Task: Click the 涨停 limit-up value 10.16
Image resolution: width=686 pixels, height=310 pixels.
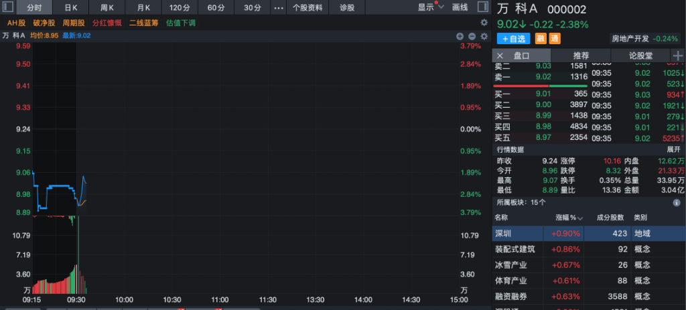Action: click(x=612, y=161)
